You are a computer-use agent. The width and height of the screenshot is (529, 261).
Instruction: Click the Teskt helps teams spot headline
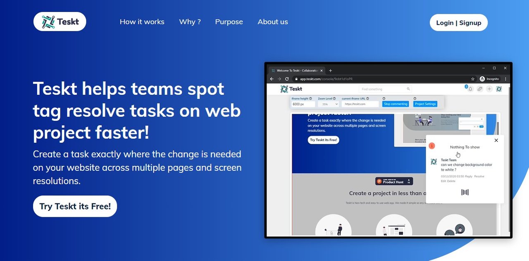pyautogui.click(x=136, y=110)
